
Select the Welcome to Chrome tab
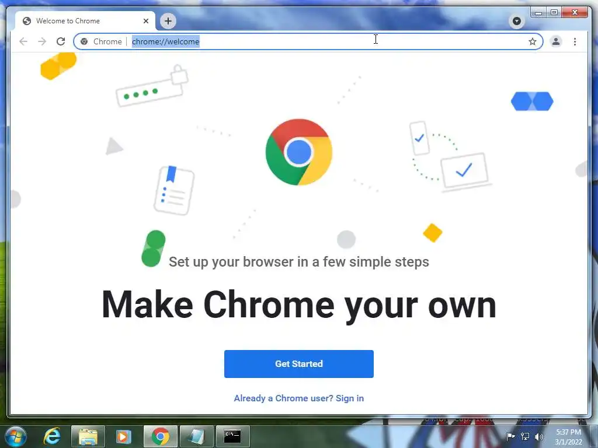[x=85, y=21]
